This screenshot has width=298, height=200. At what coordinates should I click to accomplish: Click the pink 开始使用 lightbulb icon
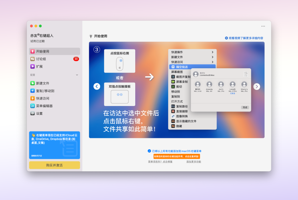pos(32,51)
